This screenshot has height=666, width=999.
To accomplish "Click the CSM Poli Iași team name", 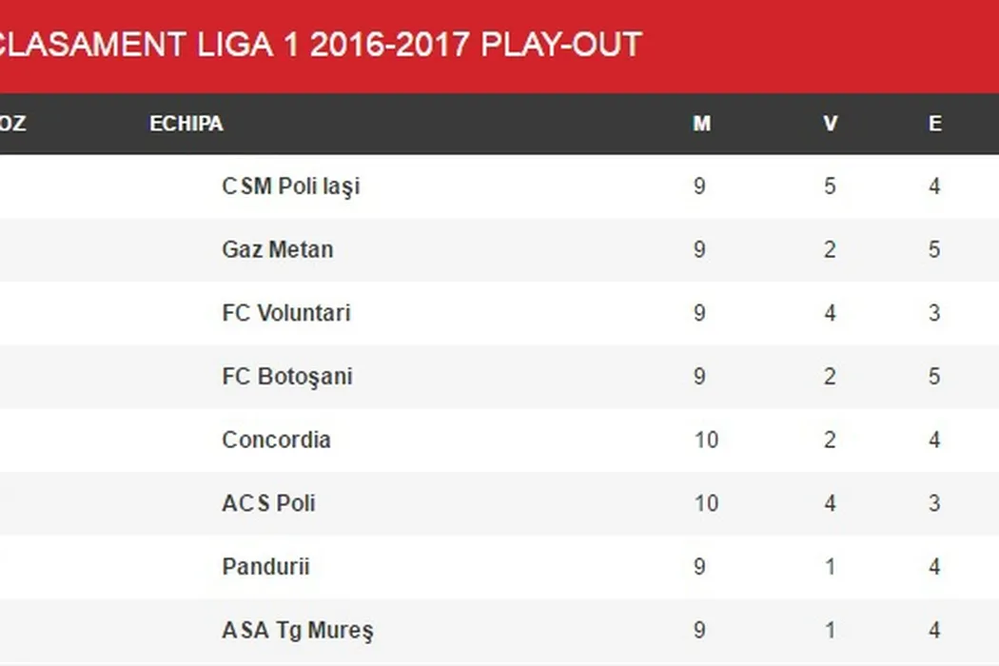I will click(291, 186).
